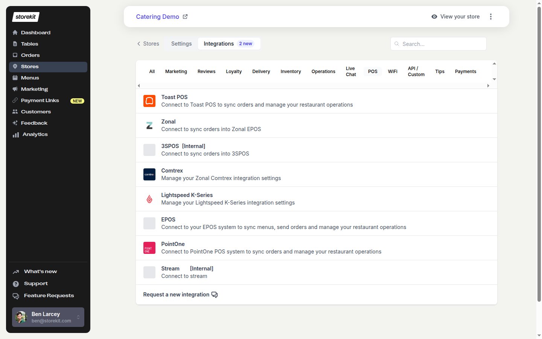The image size is (542, 339).
Task: Click the Analytics bar chart icon
Action: (x=16, y=134)
